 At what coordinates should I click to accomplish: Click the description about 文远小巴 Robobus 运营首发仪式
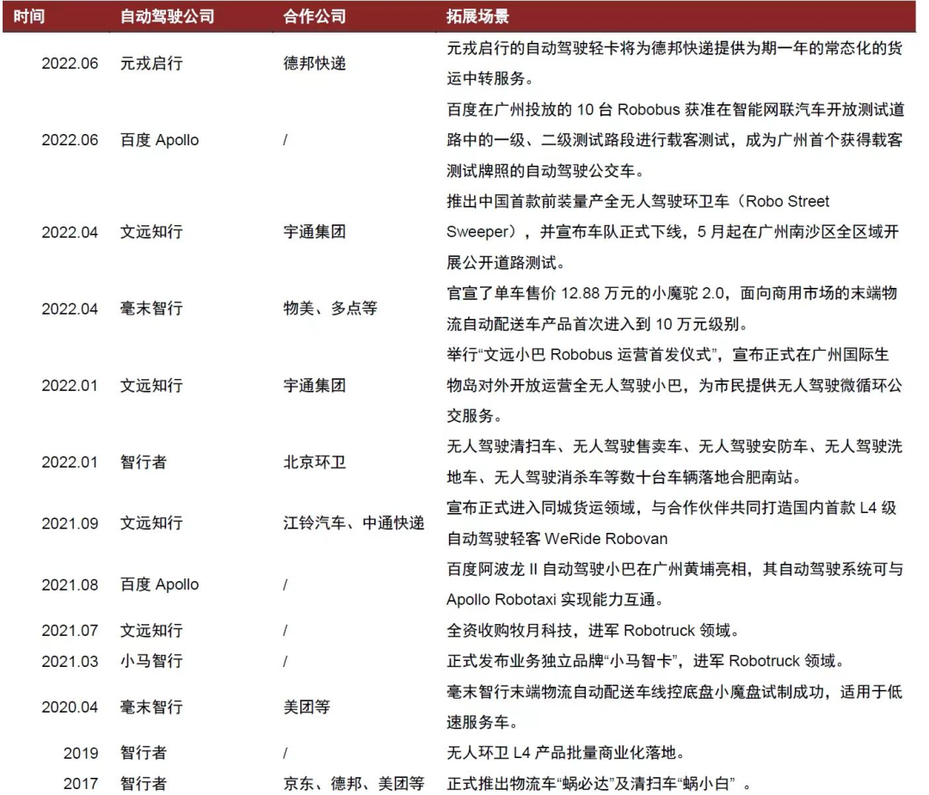674,385
